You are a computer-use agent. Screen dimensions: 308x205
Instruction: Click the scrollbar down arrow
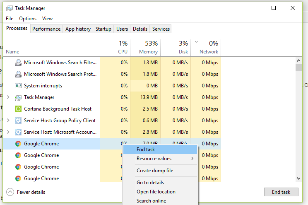click(298, 178)
